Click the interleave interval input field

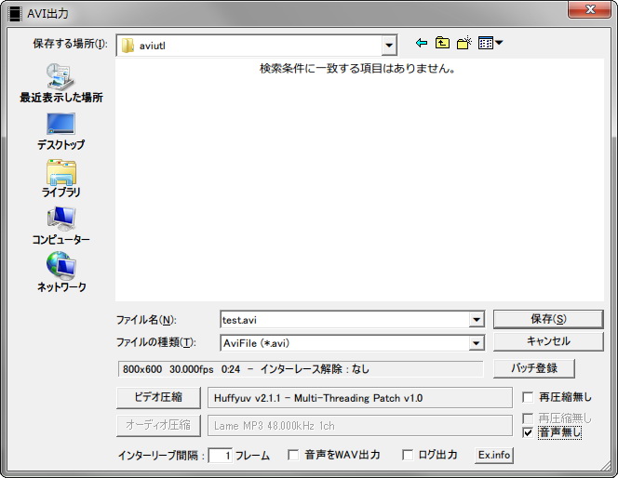click(220, 456)
